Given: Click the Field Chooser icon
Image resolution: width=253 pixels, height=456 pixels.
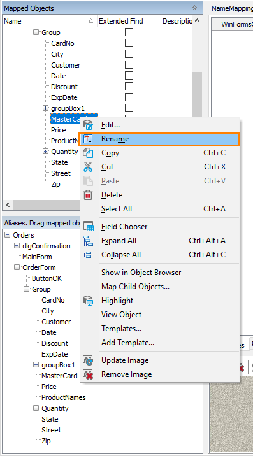Looking at the screenshot, I should coord(89,227).
